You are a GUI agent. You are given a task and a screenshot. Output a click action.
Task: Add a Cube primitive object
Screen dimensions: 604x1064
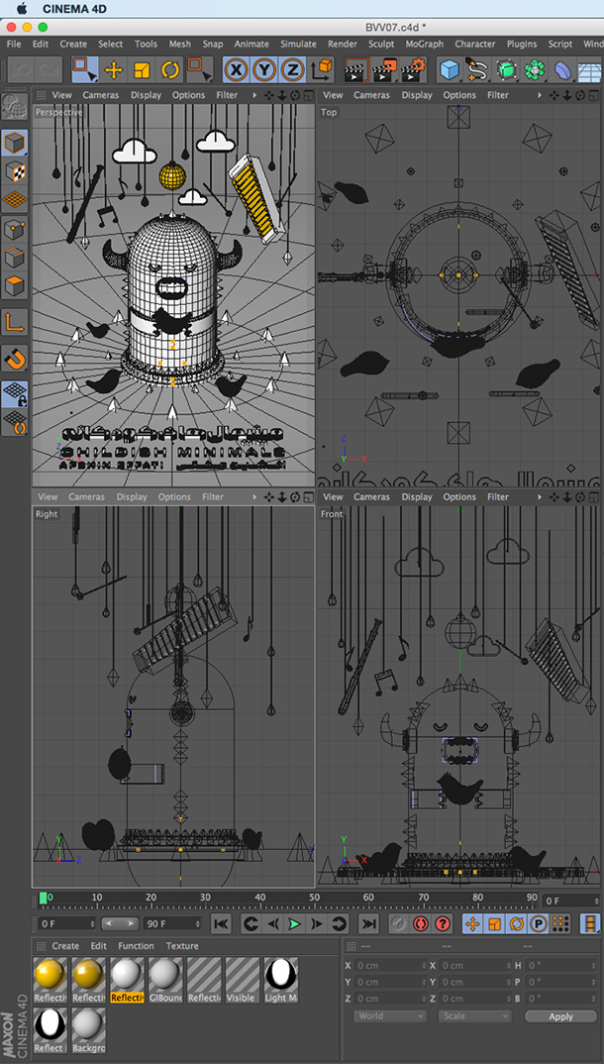[x=449, y=70]
